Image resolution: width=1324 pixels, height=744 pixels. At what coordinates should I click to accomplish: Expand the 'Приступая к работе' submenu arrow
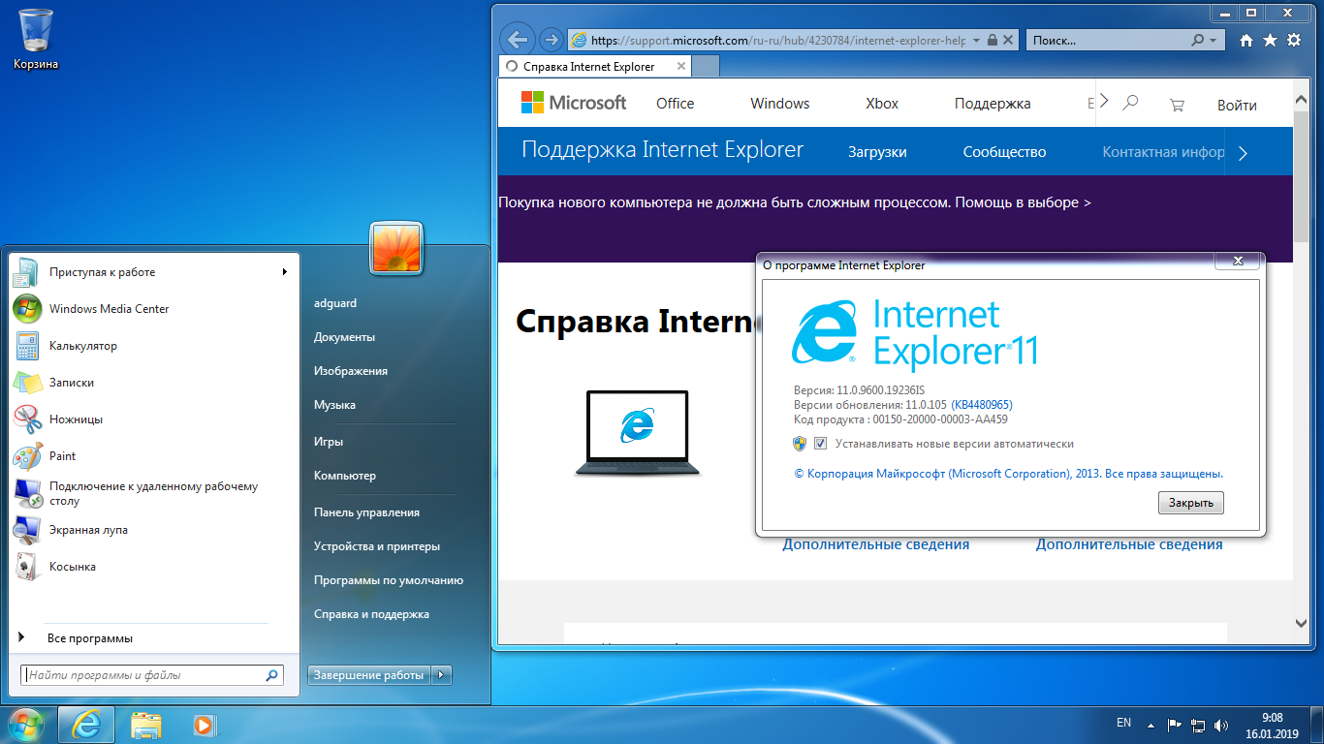click(x=285, y=272)
